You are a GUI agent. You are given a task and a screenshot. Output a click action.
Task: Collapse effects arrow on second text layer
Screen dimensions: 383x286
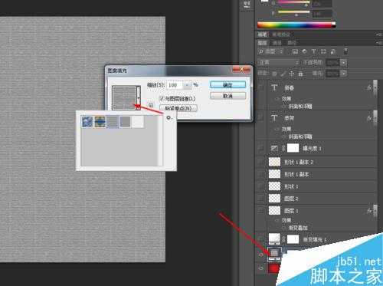point(375,118)
